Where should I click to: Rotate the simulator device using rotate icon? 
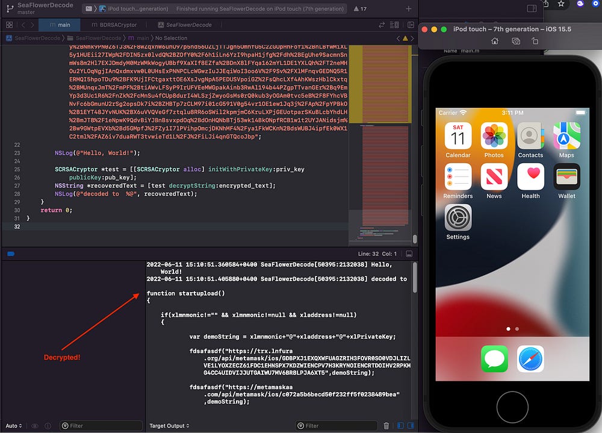coord(535,41)
